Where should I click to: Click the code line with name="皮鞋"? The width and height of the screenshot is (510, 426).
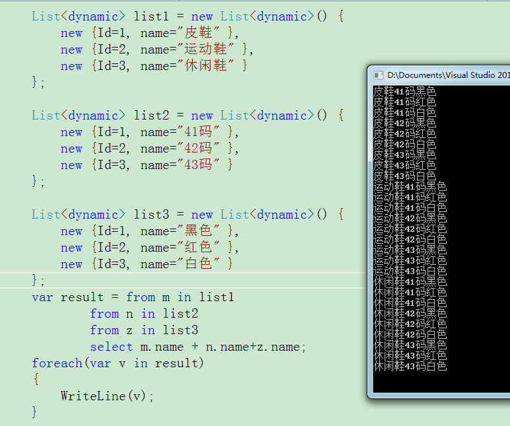(150, 33)
